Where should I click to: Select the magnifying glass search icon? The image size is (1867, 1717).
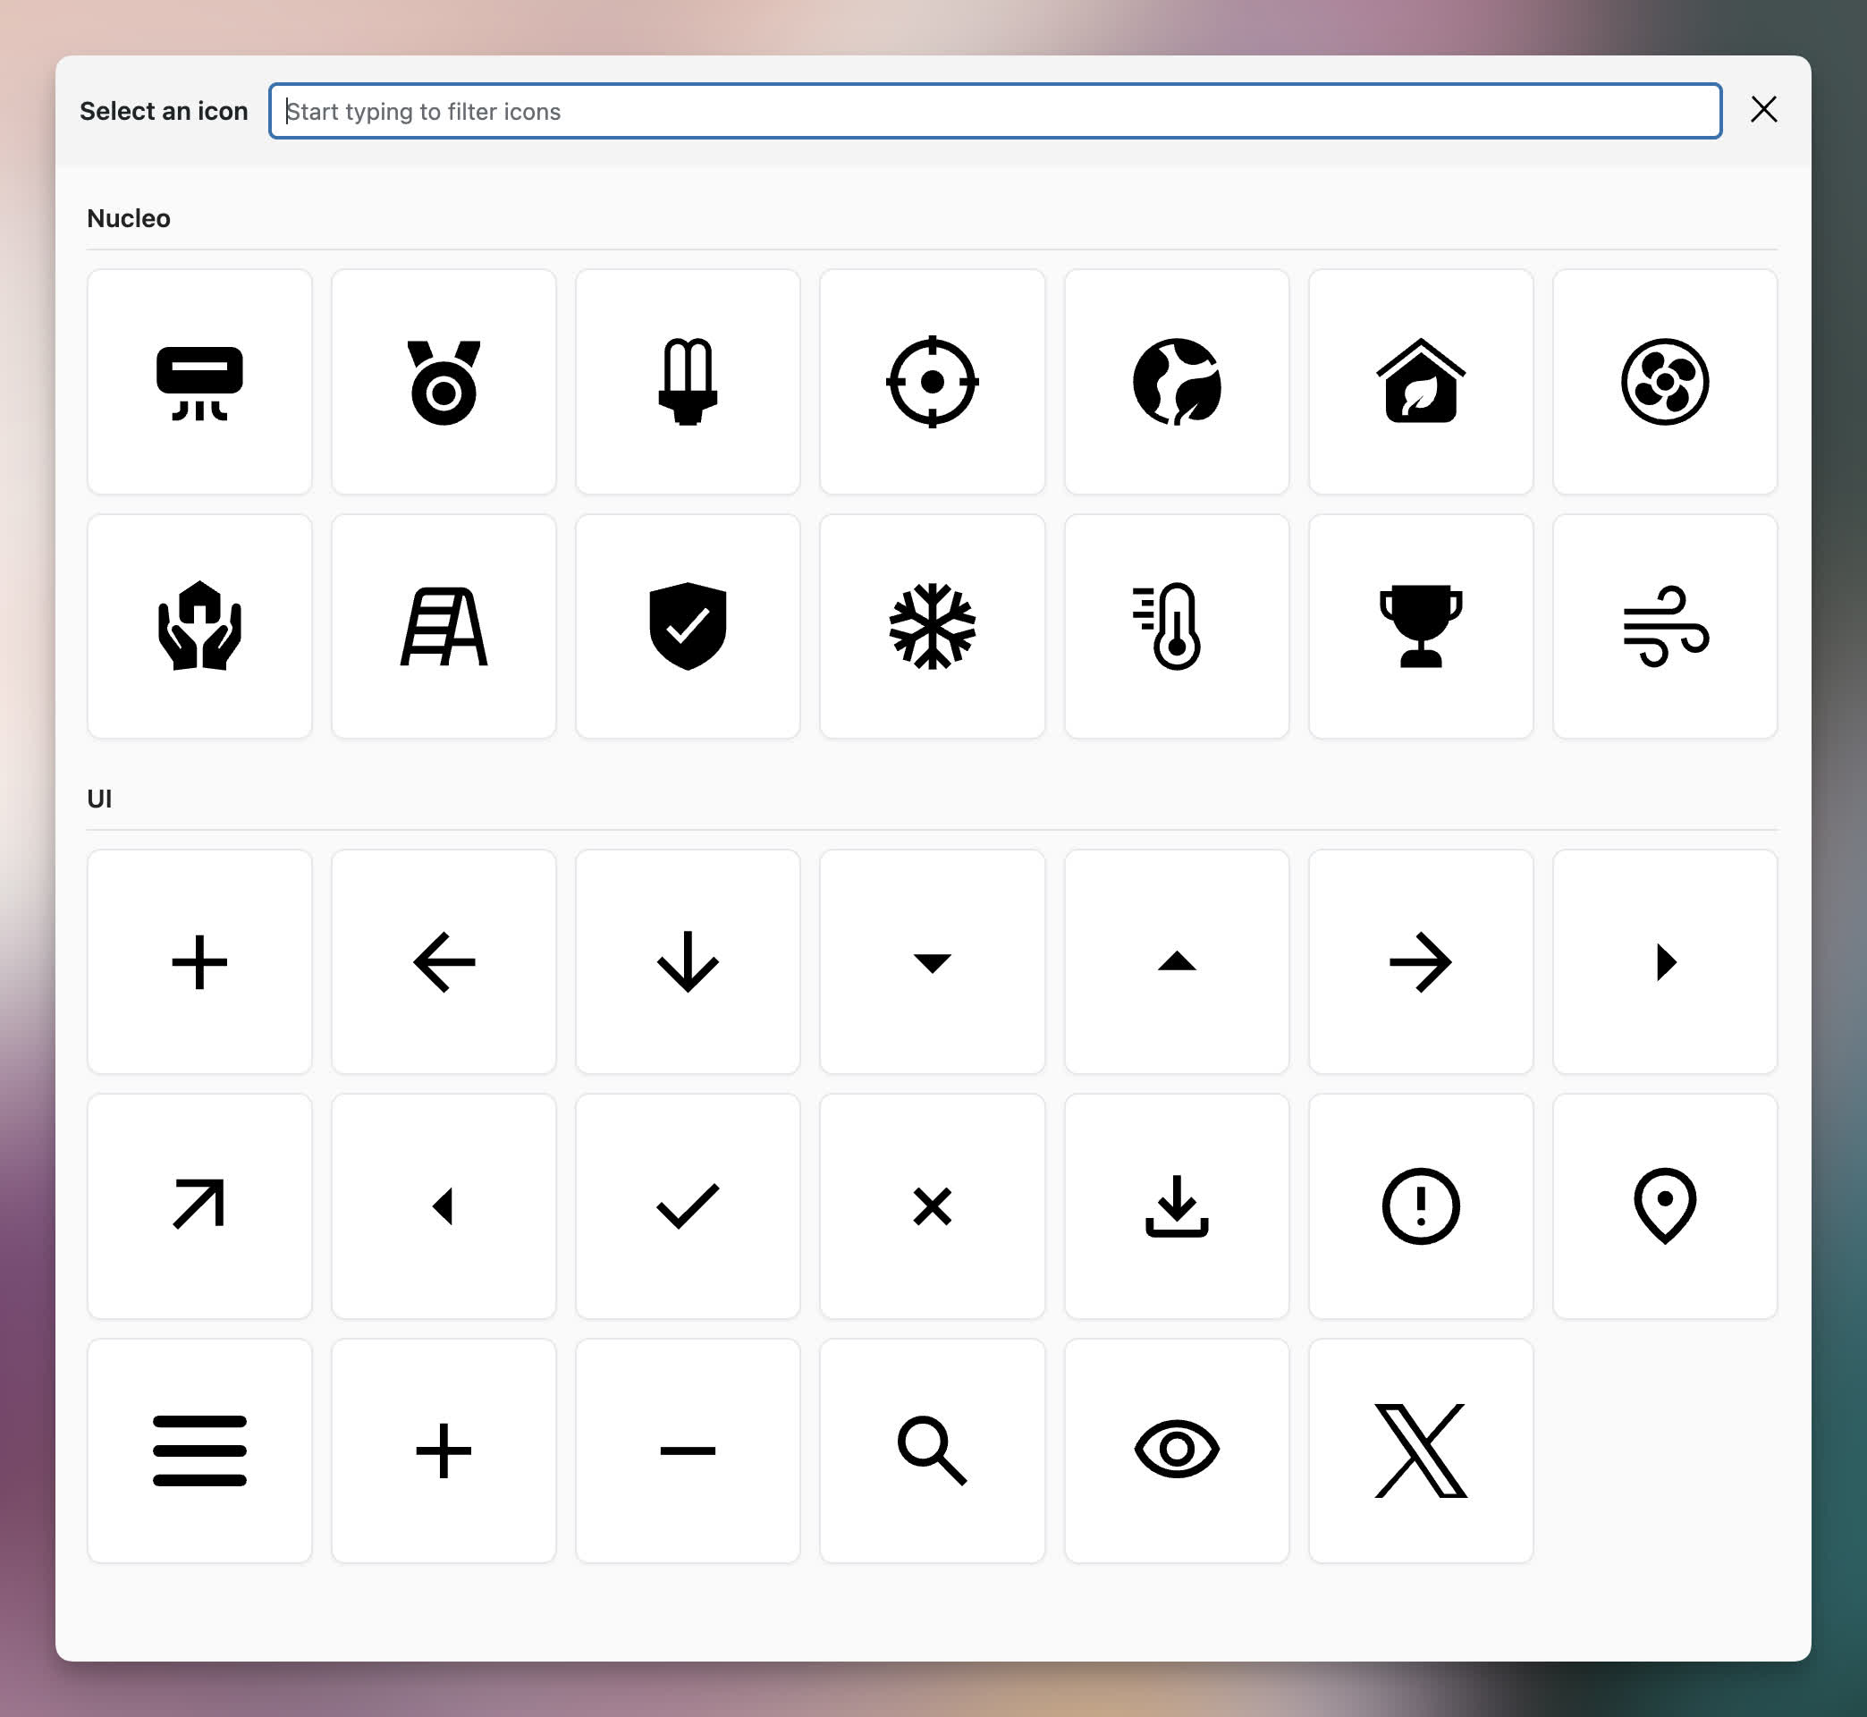[932, 1451]
